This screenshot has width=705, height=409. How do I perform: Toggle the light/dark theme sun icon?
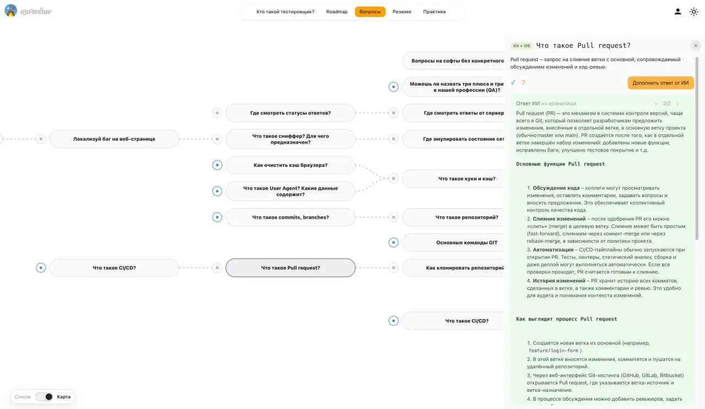coord(694,12)
